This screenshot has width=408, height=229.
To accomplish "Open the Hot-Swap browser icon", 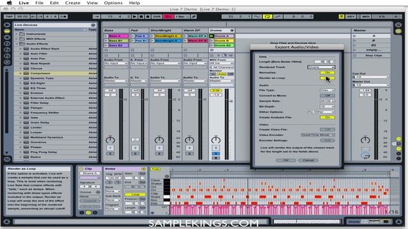I will 7,62.
